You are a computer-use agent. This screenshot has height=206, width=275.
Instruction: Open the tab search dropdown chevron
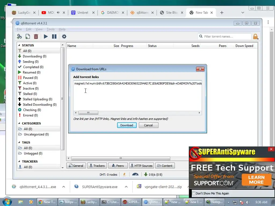coord(243,13)
